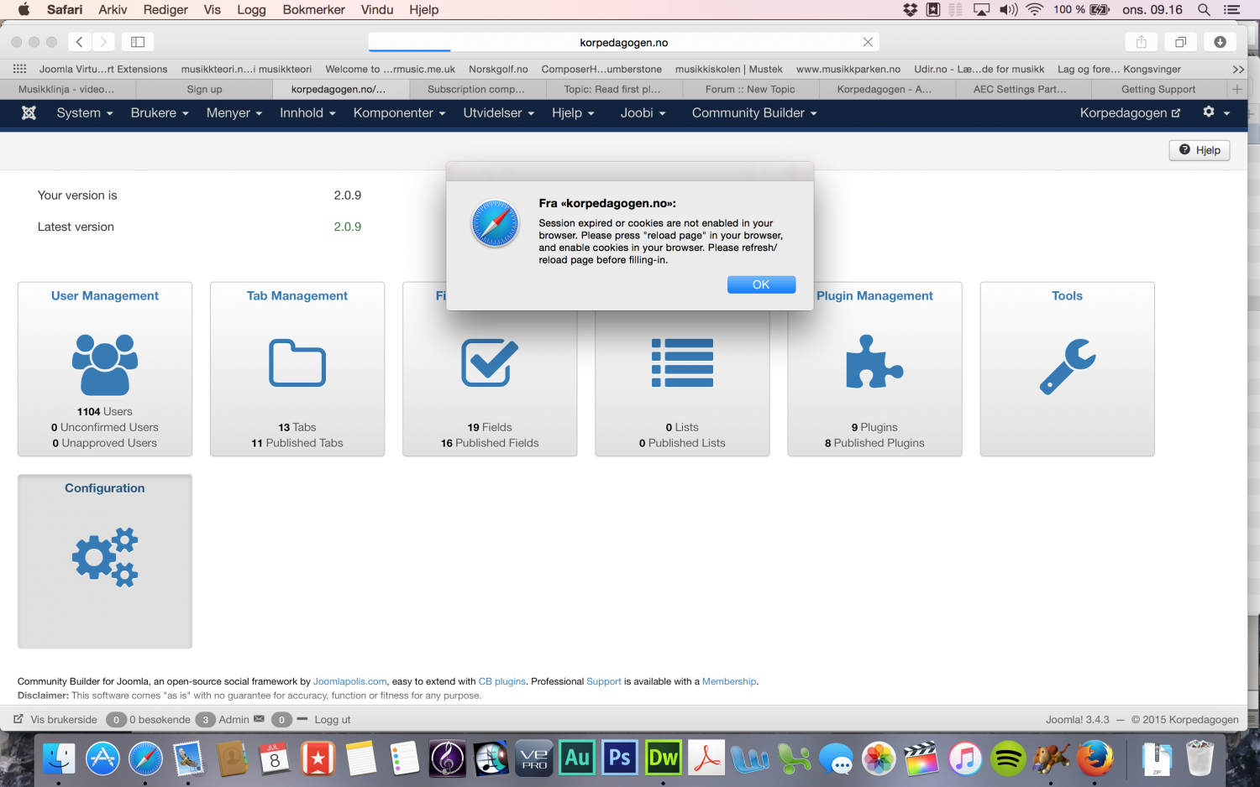Switch to Subscription comp... tab
This screenshot has width=1260, height=787.
click(x=476, y=89)
